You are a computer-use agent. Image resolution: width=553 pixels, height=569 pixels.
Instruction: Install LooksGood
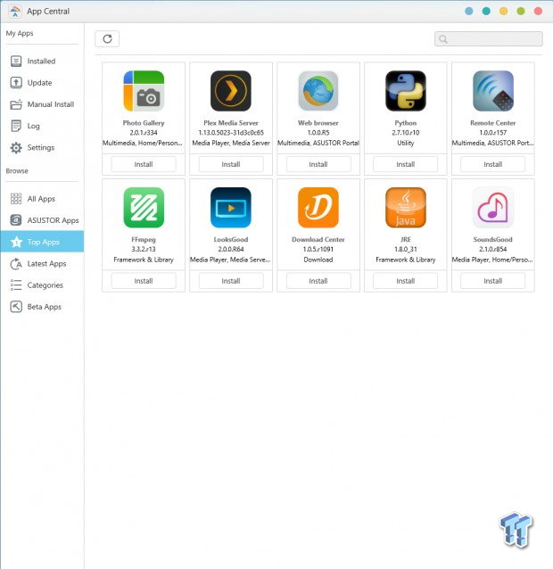coord(231,281)
